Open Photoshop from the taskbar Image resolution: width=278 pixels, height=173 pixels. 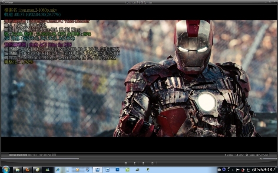[117, 170]
